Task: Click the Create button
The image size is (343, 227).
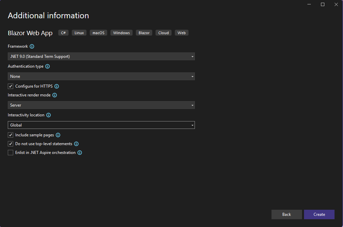Action: (x=319, y=214)
